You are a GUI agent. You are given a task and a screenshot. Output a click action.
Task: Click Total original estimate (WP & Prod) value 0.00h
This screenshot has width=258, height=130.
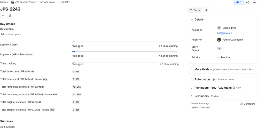[x=76, y=102]
